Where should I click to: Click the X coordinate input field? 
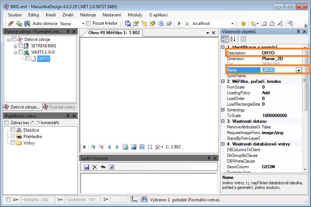pos(38,200)
